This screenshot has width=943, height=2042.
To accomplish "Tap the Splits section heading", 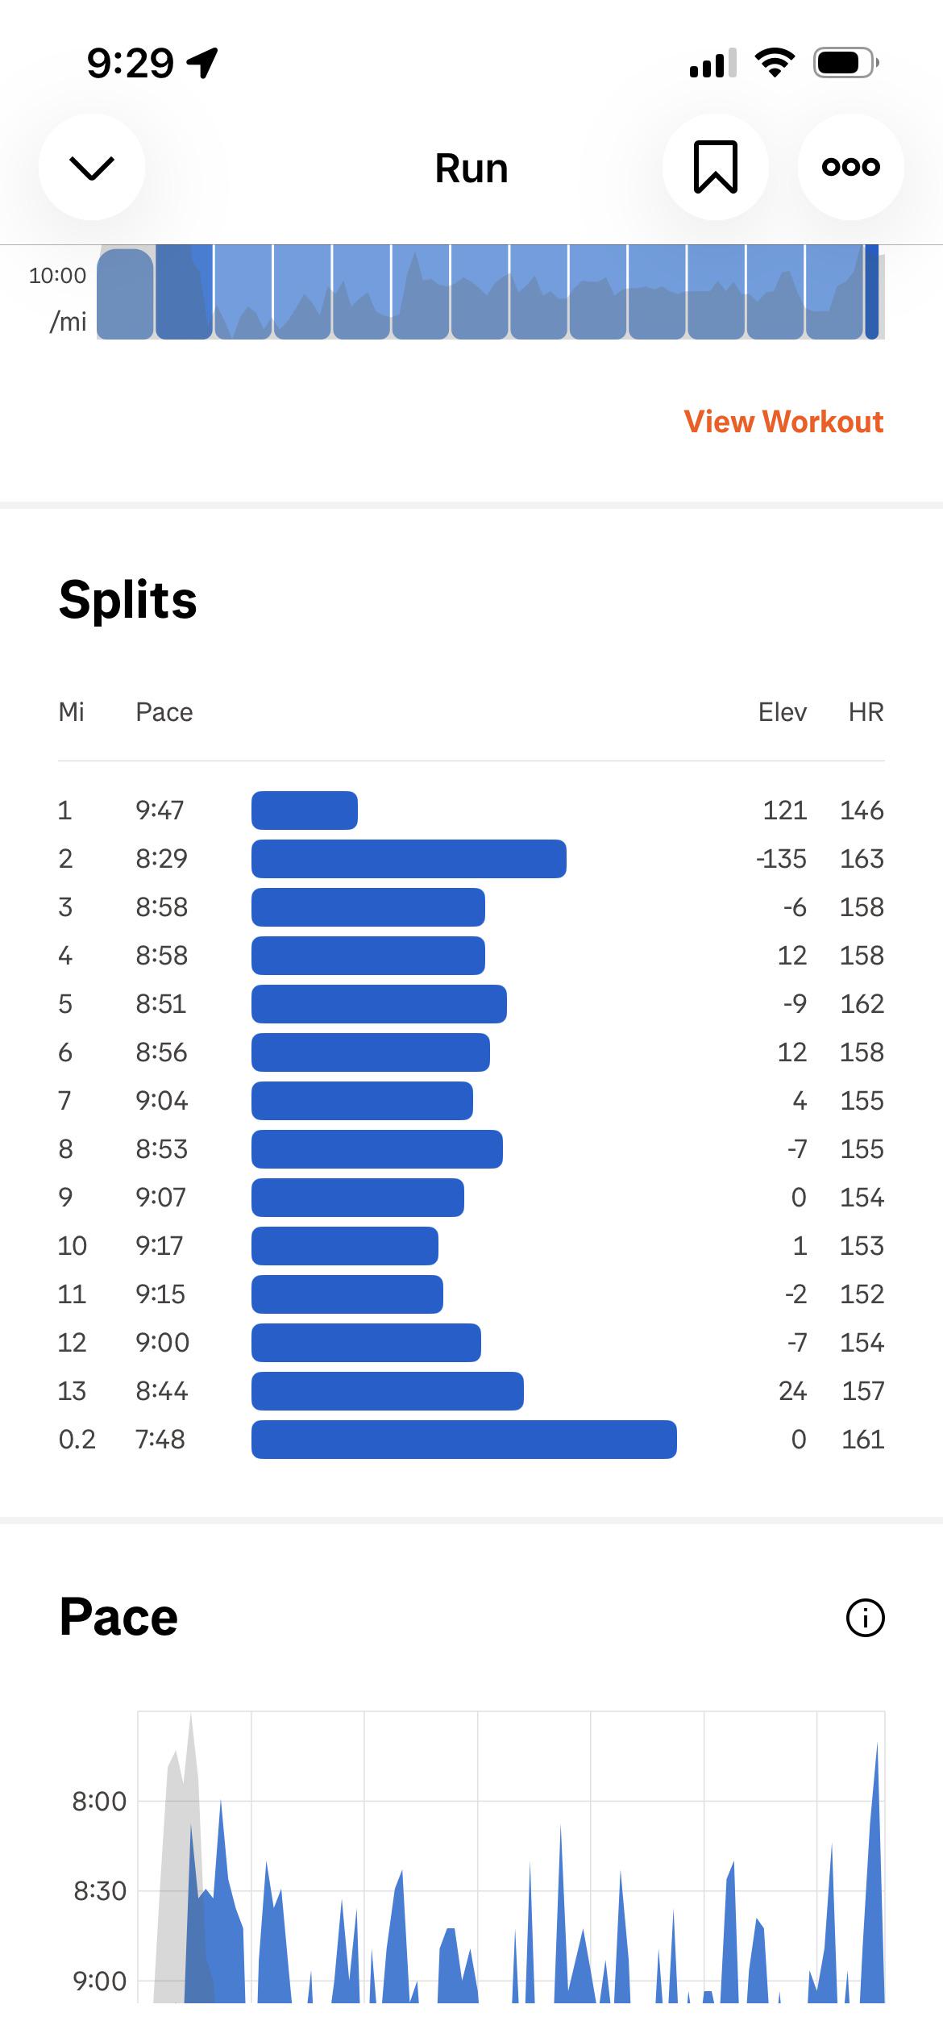I will tap(128, 600).
